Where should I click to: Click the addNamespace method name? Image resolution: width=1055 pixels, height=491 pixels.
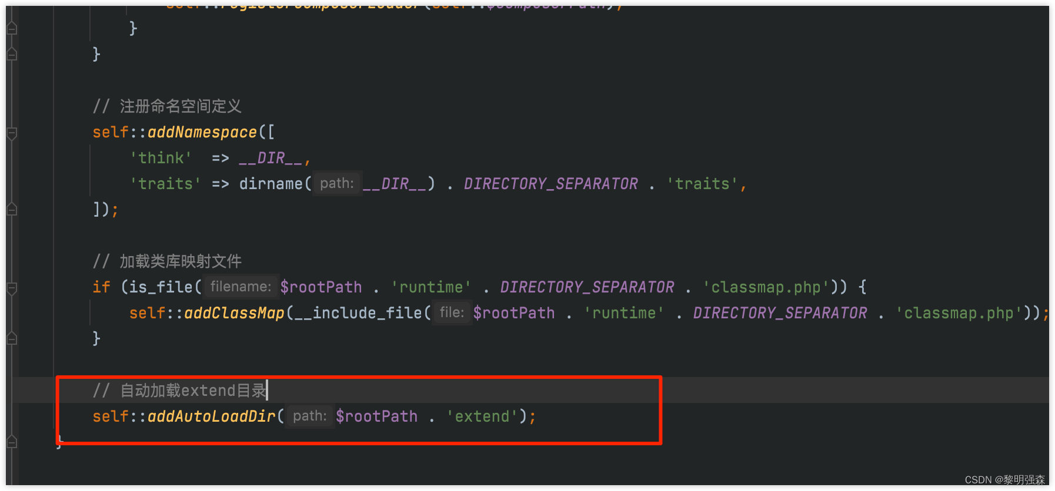coord(202,132)
